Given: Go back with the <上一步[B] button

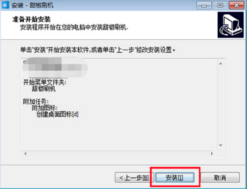Looking at the screenshot, I should (x=134, y=178).
